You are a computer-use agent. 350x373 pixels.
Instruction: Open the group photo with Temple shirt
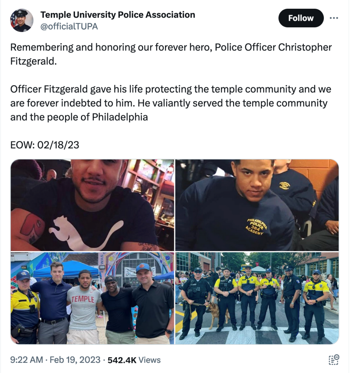tap(92, 298)
